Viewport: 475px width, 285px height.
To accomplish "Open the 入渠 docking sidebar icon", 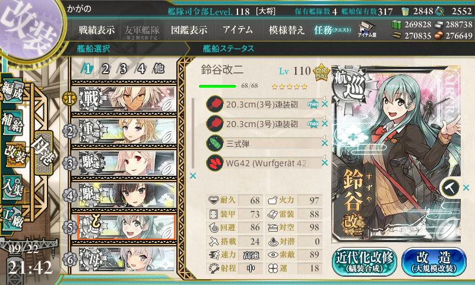I will click(12, 187).
